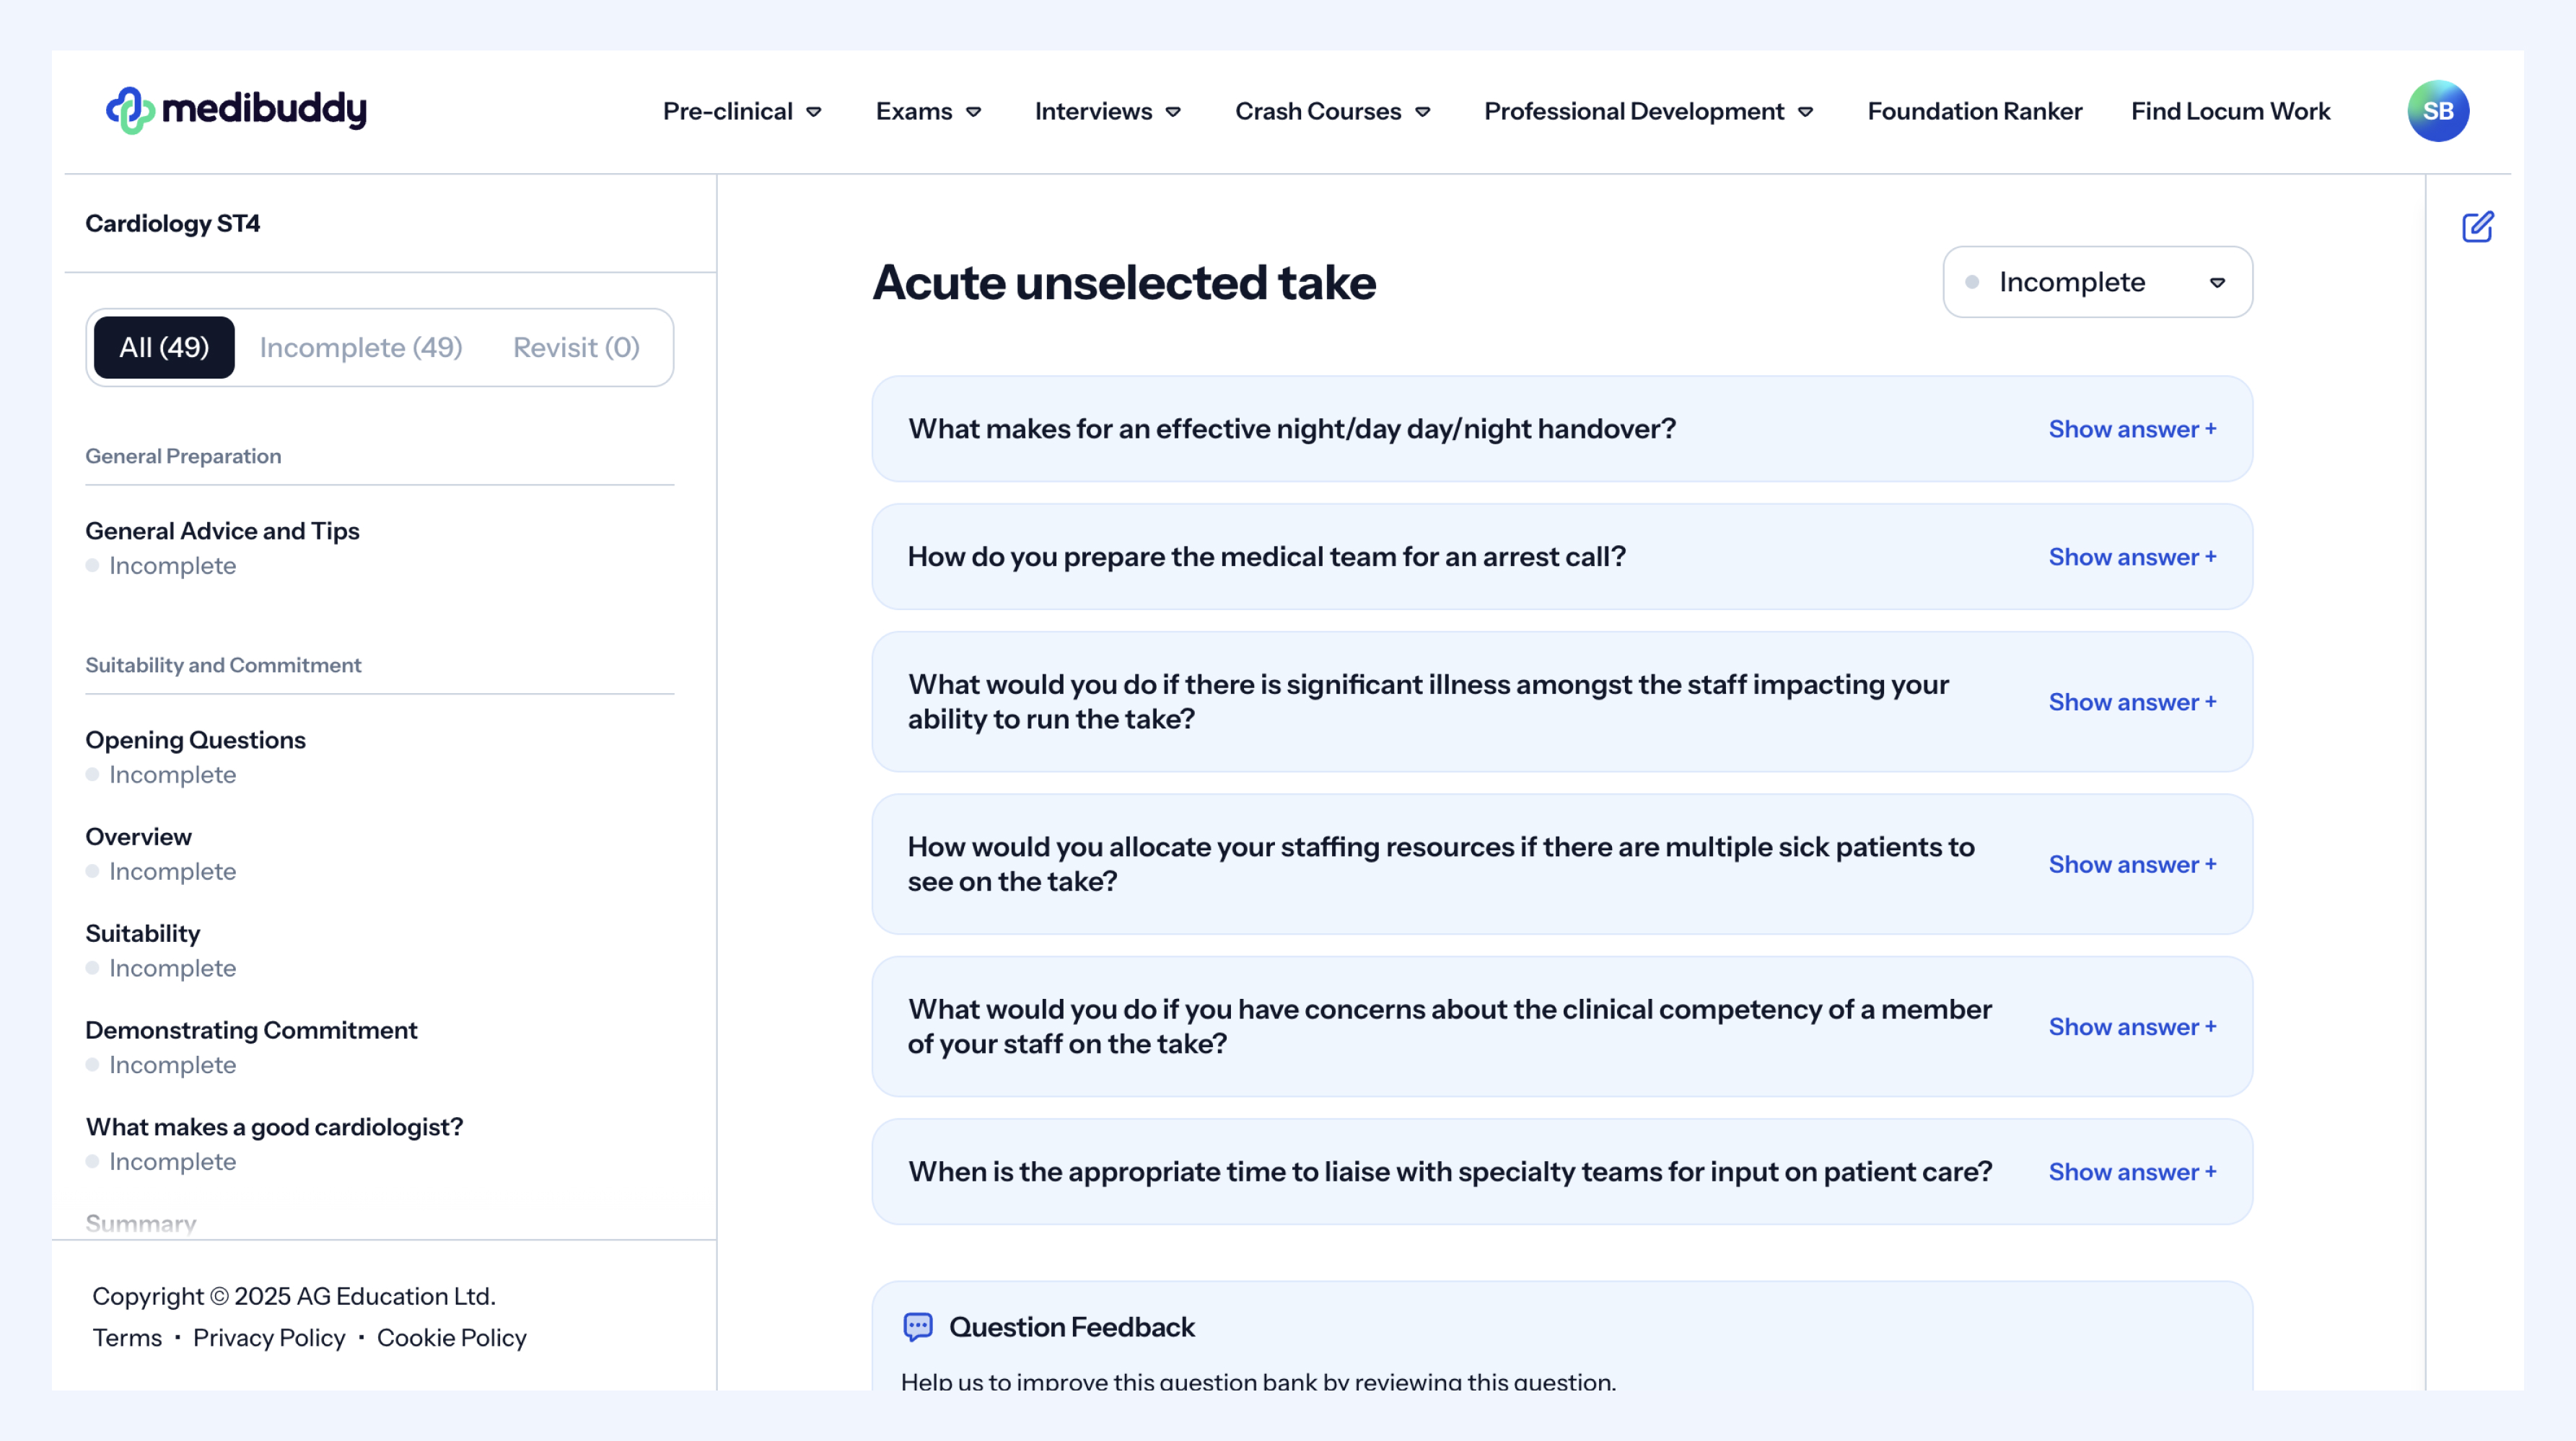Show answer for the handover question

point(2132,428)
